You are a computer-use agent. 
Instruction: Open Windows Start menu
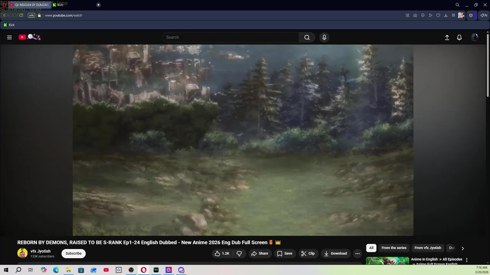[x=6, y=270]
